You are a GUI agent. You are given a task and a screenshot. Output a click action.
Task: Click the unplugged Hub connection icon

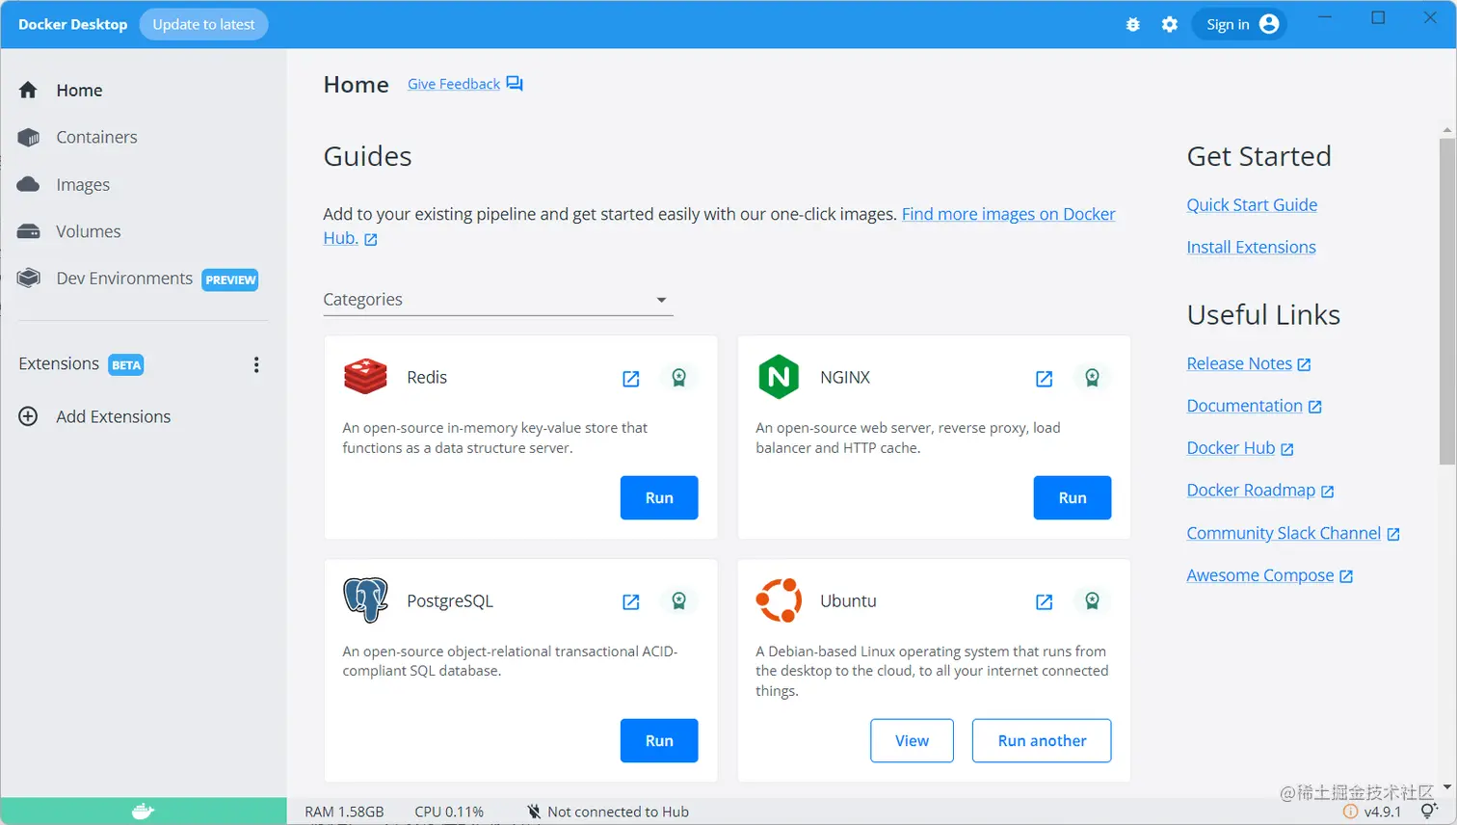click(x=533, y=812)
